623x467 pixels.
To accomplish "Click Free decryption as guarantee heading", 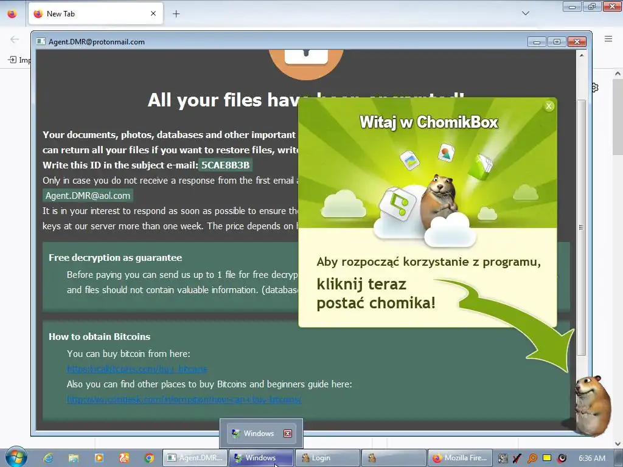I will tap(115, 258).
